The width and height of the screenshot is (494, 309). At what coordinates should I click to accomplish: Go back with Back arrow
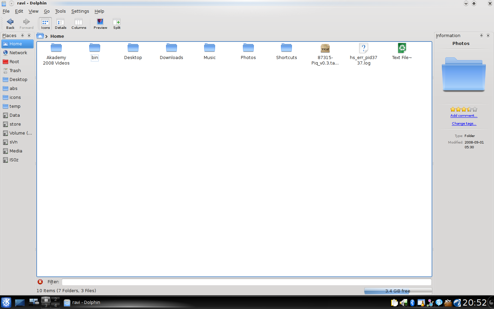click(x=10, y=24)
